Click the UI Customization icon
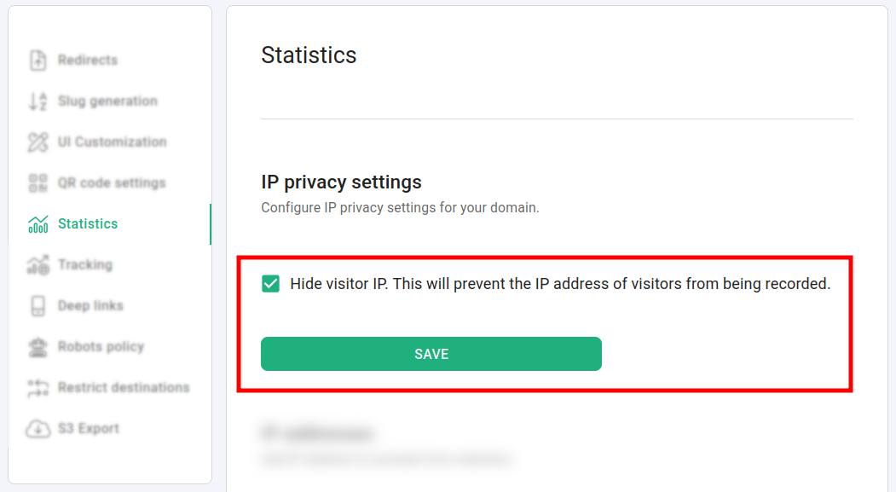The image size is (896, 492). (38, 142)
